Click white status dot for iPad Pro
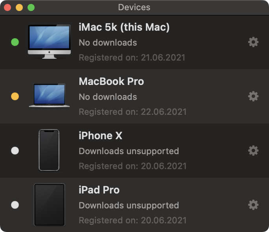 tap(15, 205)
